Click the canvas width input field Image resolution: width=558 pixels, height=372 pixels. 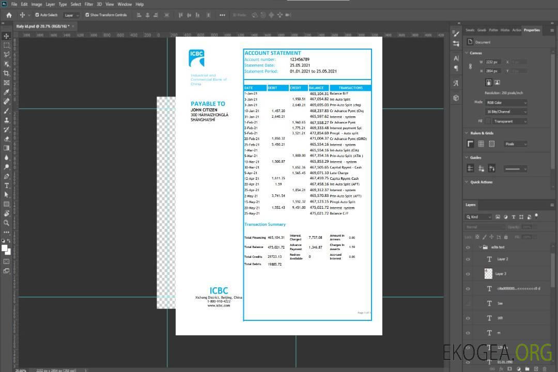pyautogui.click(x=493, y=62)
